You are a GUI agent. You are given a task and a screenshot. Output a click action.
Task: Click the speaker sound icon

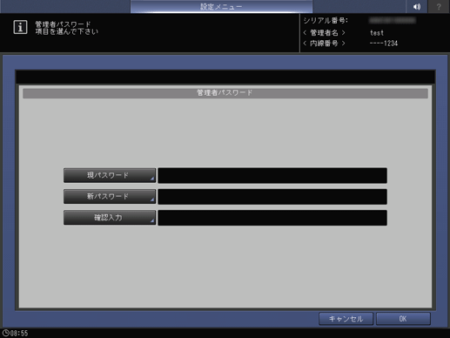[417, 6]
